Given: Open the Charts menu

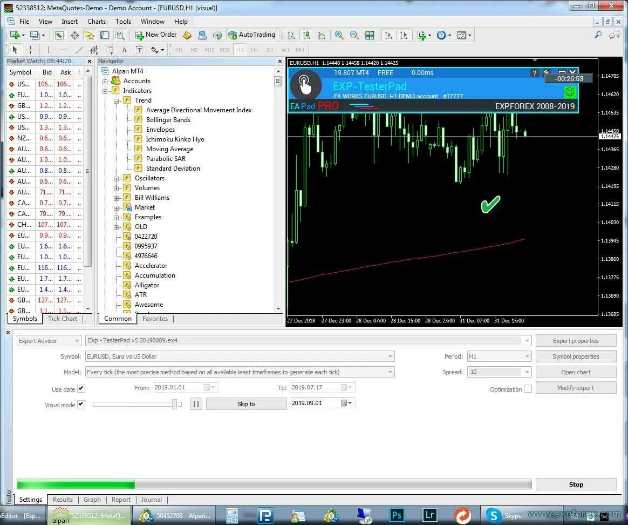Looking at the screenshot, I should (97, 21).
